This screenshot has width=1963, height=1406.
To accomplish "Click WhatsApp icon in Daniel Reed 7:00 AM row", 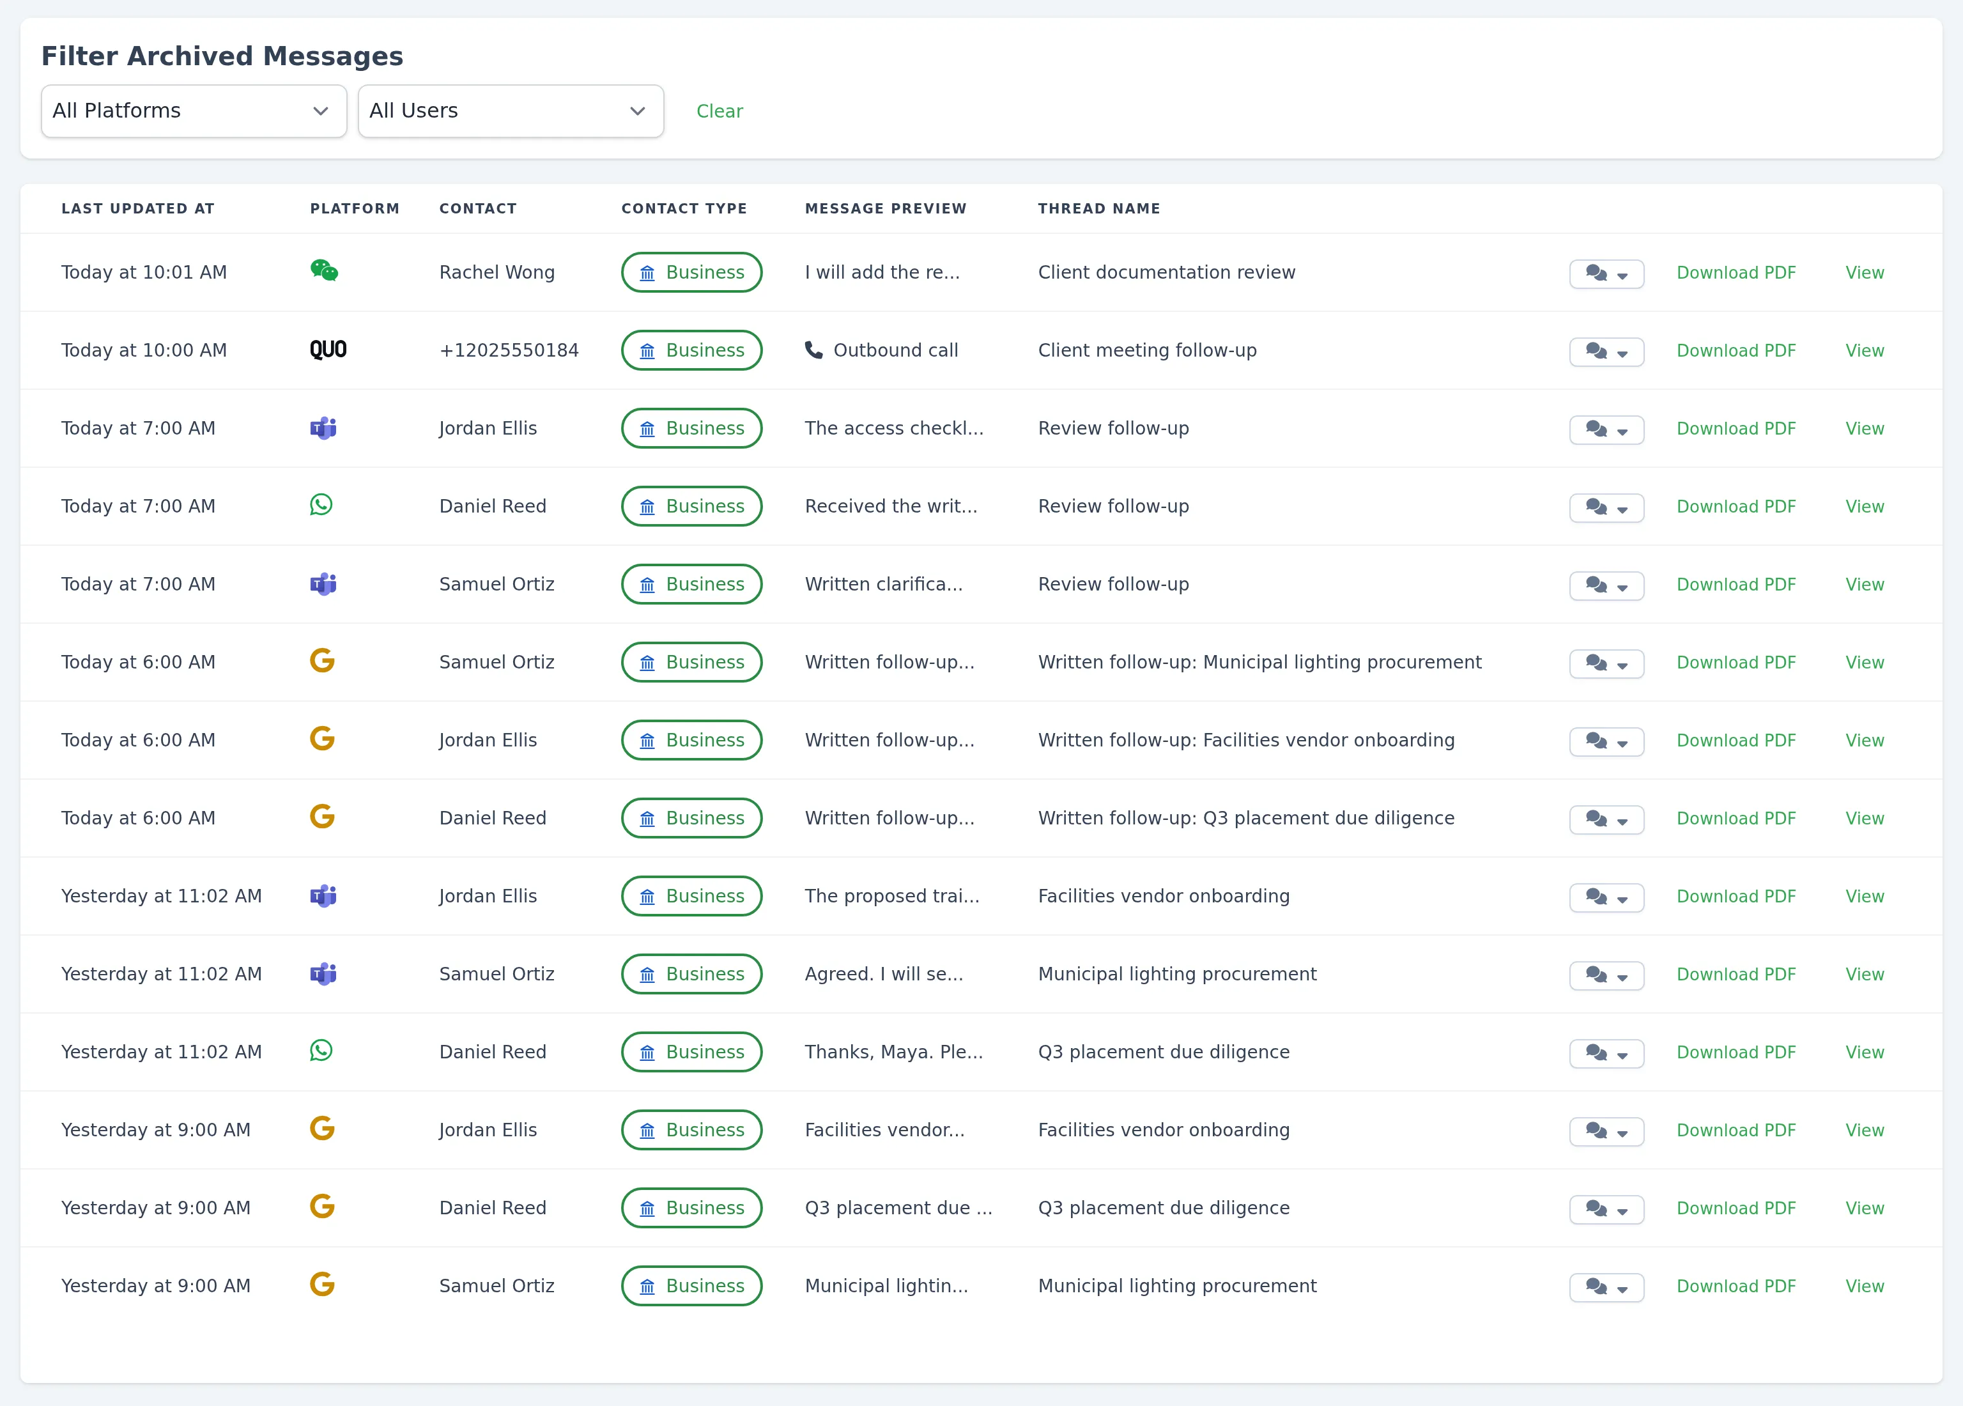I will (x=321, y=505).
